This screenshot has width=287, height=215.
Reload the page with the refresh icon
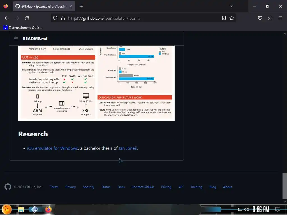tap(27, 18)
